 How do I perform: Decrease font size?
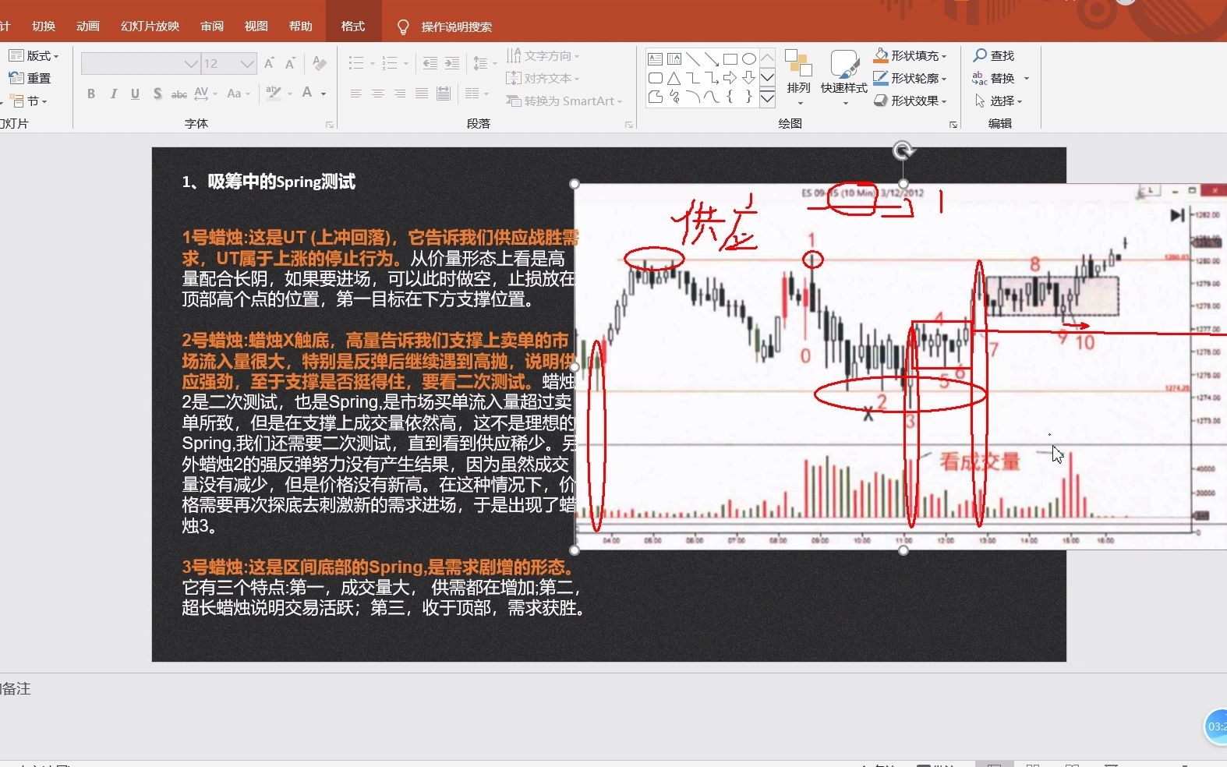[x=290, y=63]
